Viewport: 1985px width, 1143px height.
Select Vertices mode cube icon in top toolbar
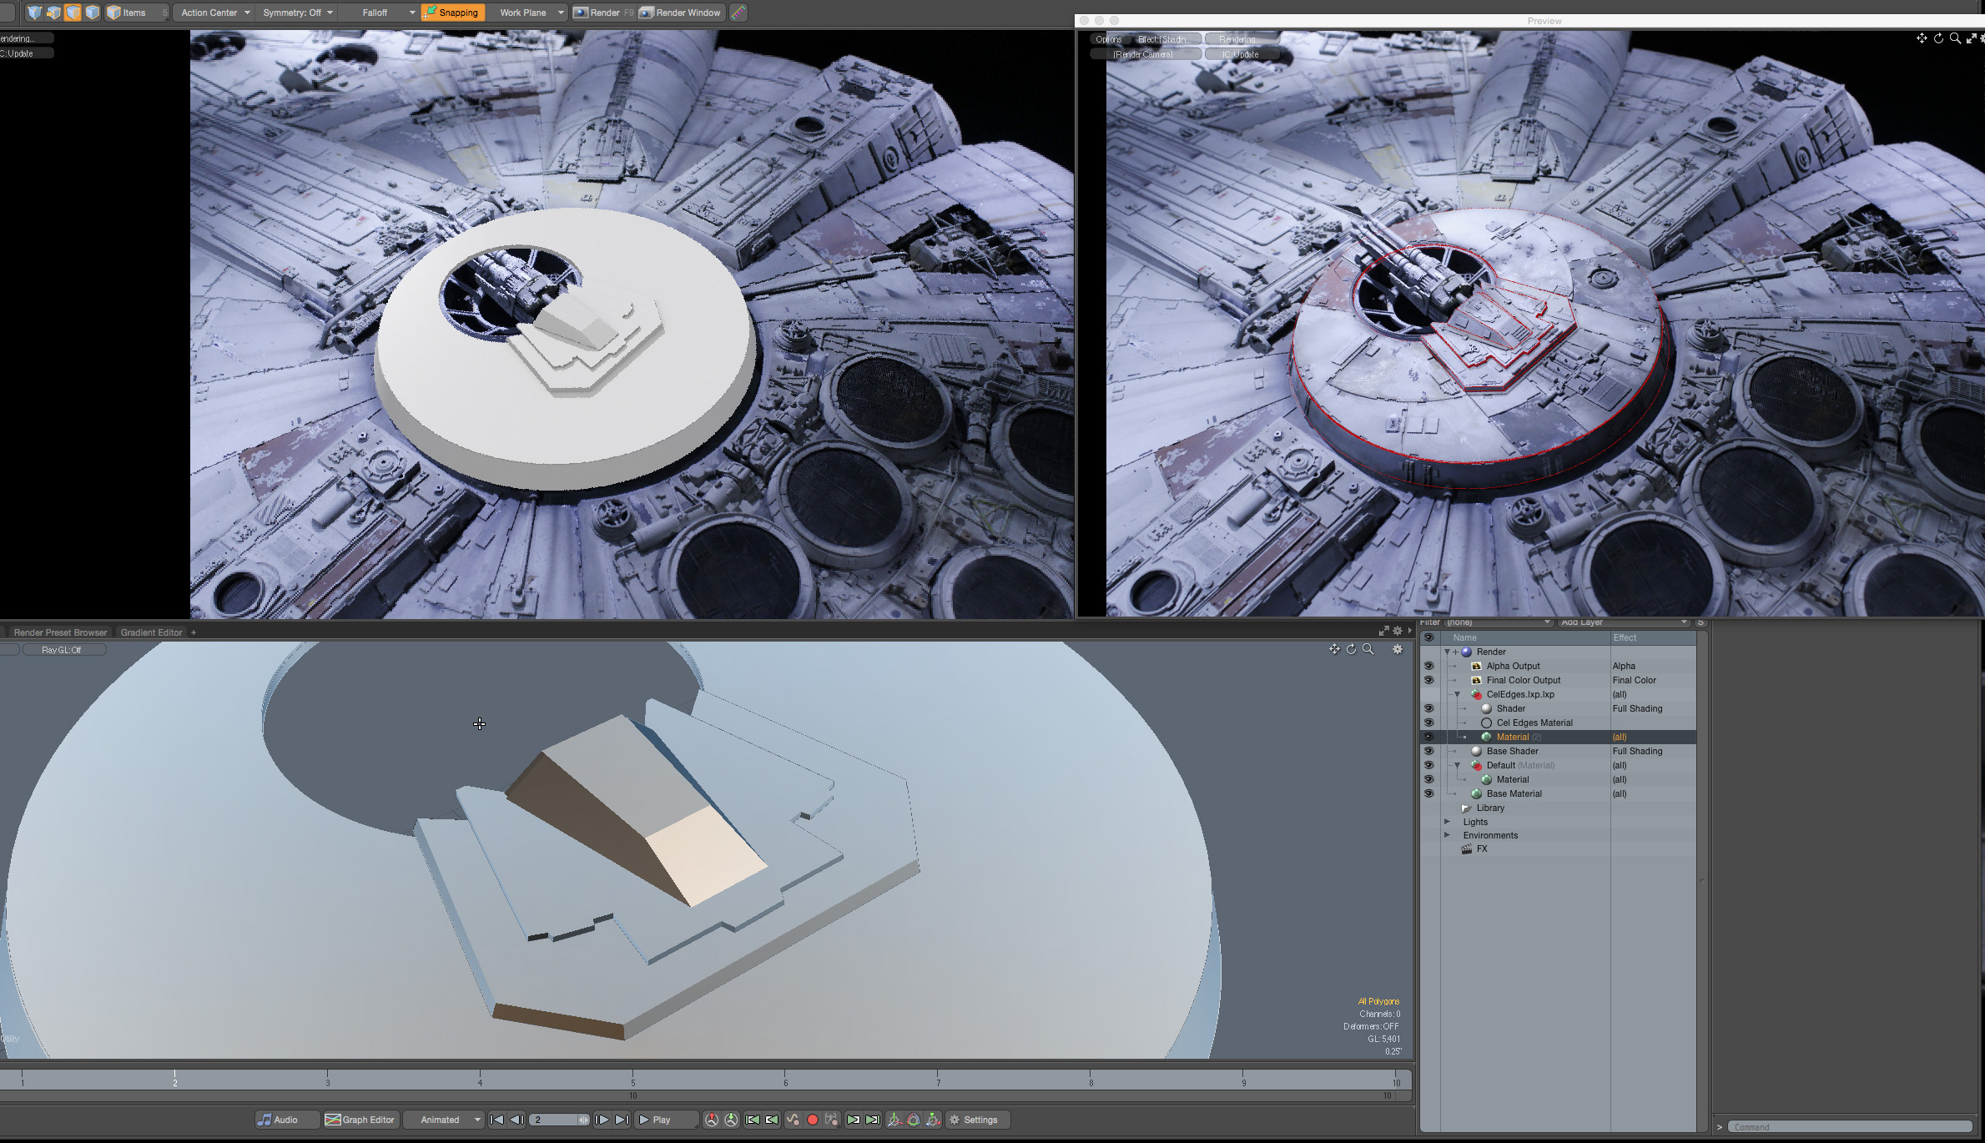[34, 13]
